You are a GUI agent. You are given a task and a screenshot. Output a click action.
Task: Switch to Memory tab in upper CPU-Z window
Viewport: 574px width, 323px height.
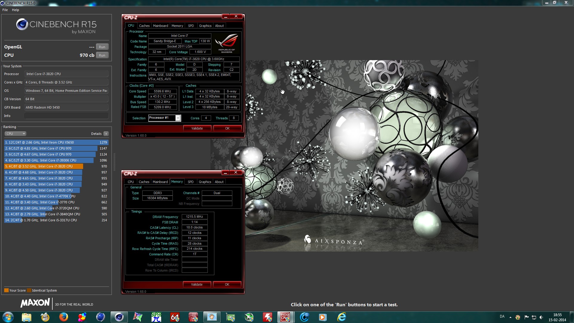pyautogui.click(x=177, y=26)
